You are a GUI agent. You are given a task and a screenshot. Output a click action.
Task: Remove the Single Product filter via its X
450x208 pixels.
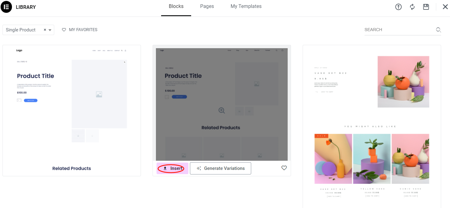point(44,30)
